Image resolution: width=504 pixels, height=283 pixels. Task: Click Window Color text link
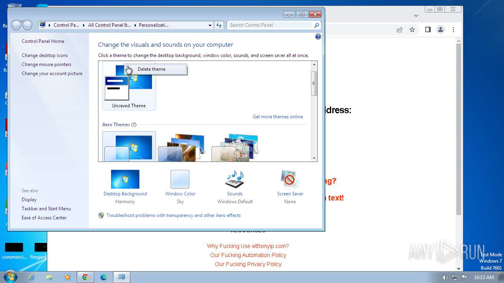click(180, 194)
